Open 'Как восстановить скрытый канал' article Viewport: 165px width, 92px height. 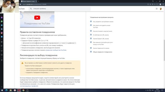pos(103,31)
